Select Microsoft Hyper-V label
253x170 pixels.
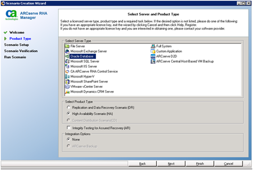82,76
